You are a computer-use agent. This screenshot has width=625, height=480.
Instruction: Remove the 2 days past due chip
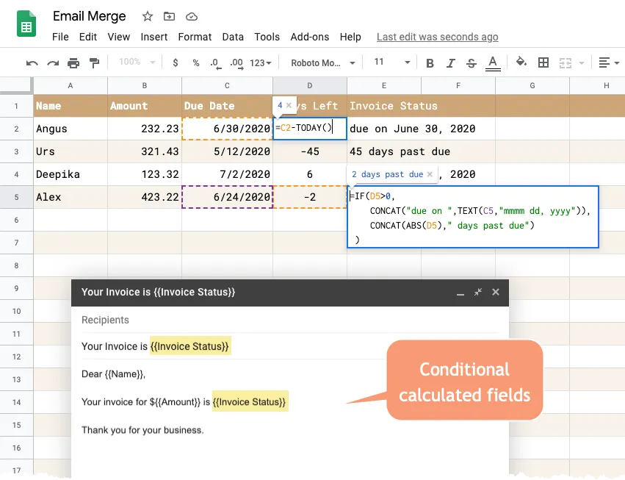click(430, 174)
